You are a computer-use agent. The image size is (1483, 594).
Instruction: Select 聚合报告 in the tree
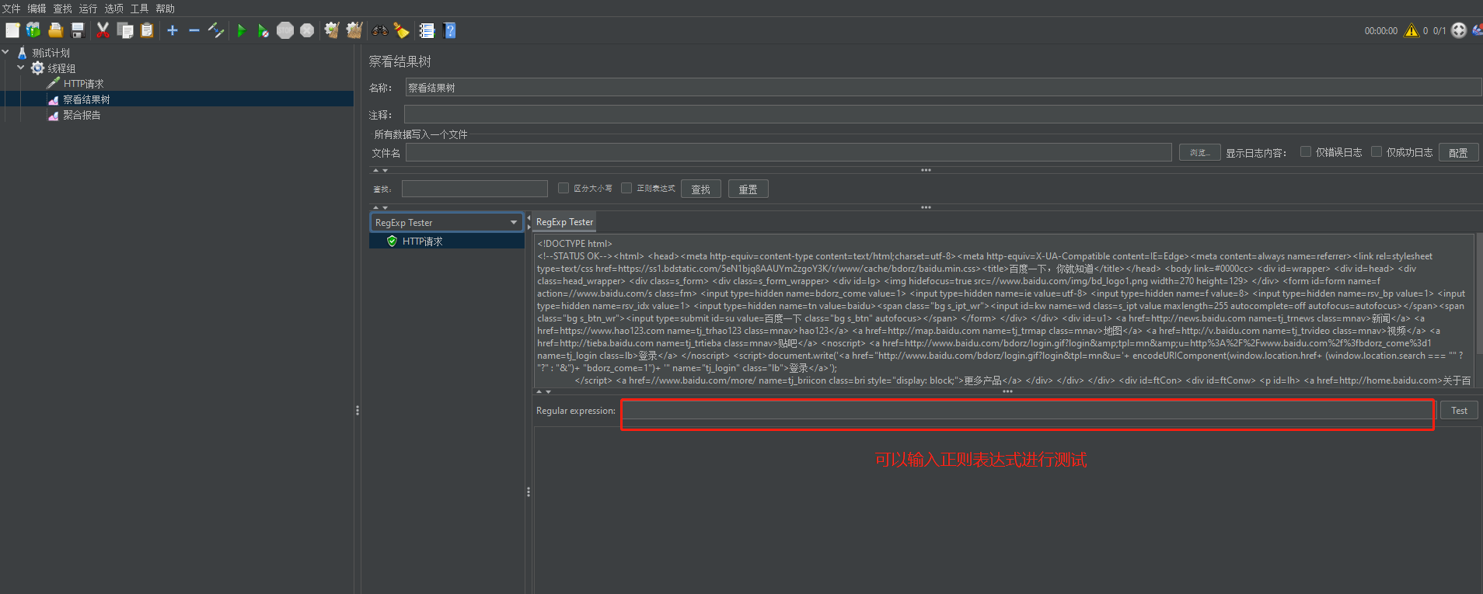point(82,115)
